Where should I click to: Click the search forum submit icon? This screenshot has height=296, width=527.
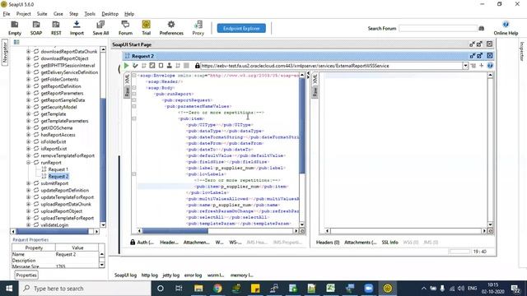point(481,29)
